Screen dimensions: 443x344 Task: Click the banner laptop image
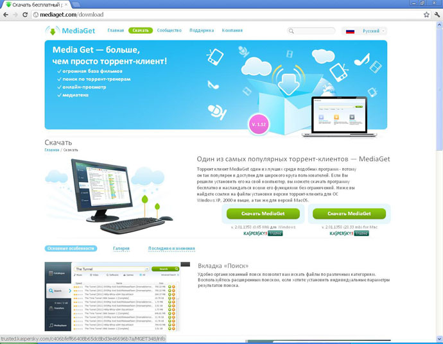[x=339, y=117]
